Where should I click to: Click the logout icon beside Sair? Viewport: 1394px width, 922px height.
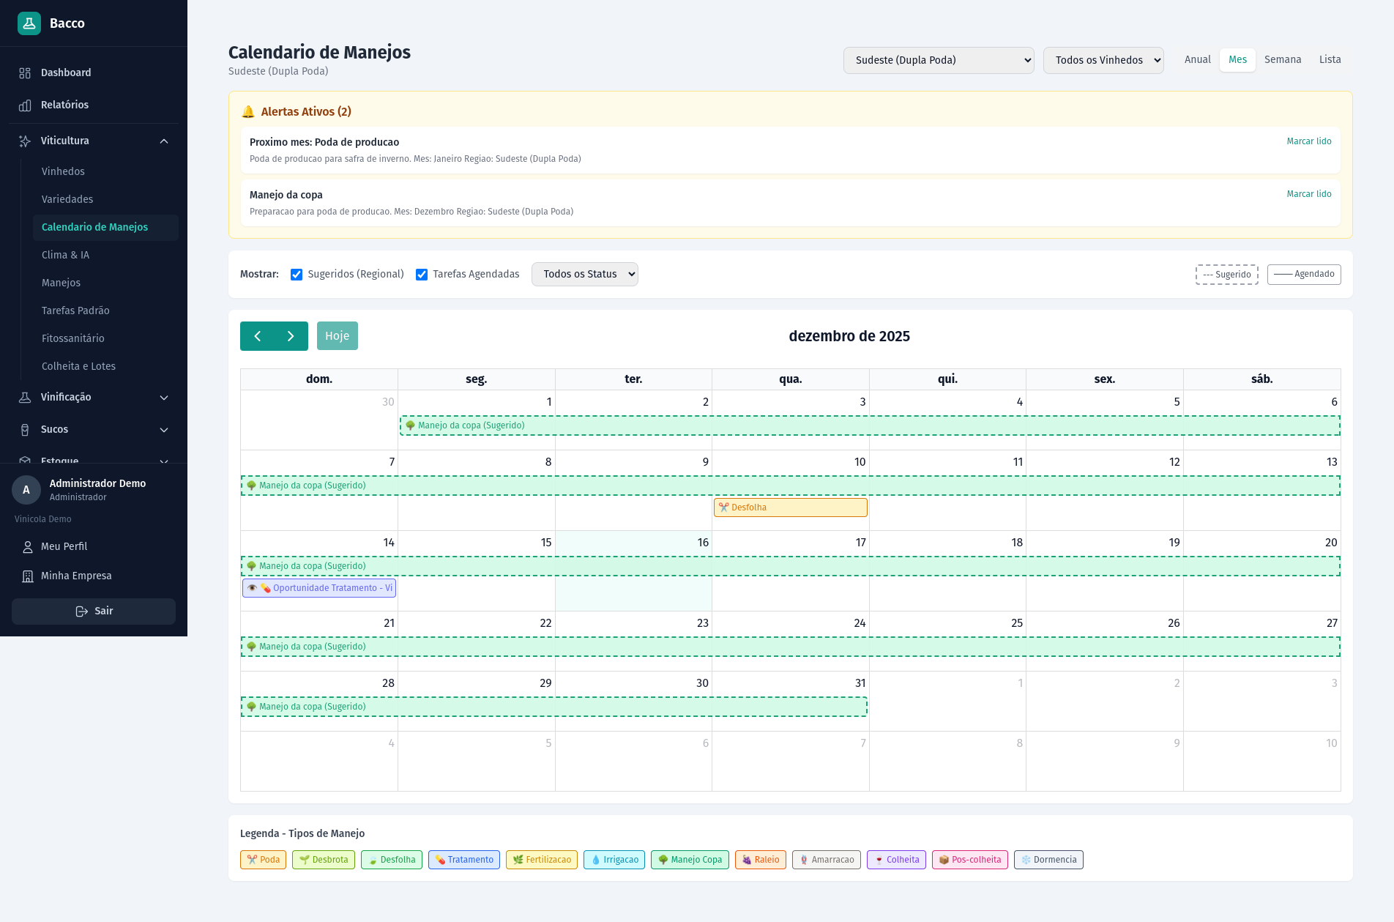tap(81, 611)
